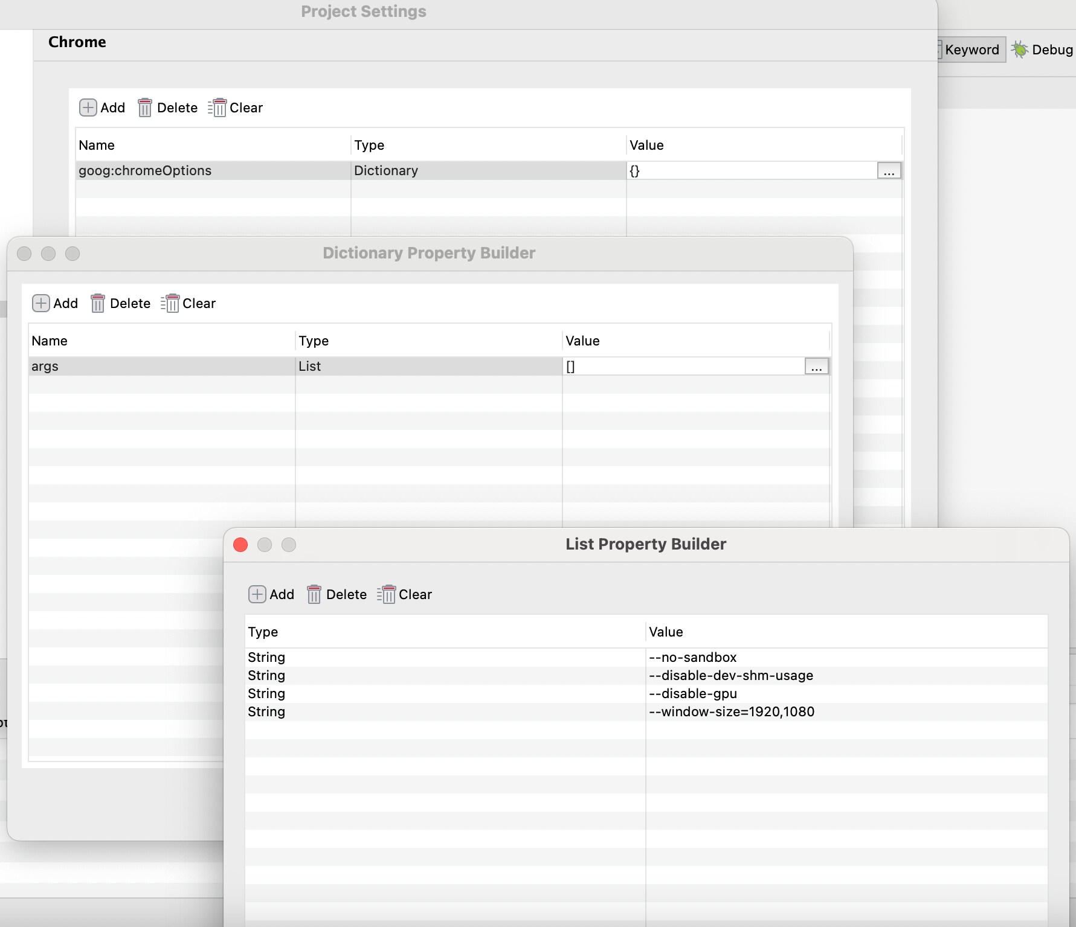Image resolution: width=1076 pixels, height=927 pixels.
Task: Click Clear icon in List Property Builder
Action: coord(387,594)
